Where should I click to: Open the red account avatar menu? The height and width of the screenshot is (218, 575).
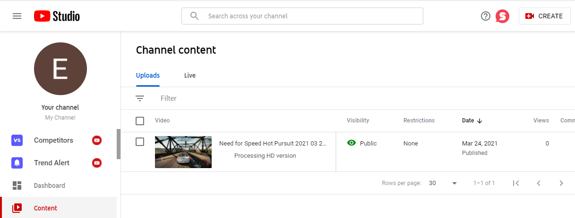pos(502,16)
